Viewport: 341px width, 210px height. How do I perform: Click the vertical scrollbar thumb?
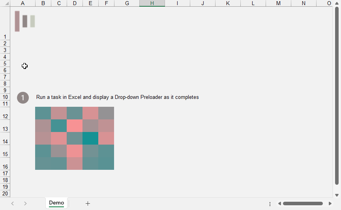click(337, 95)
